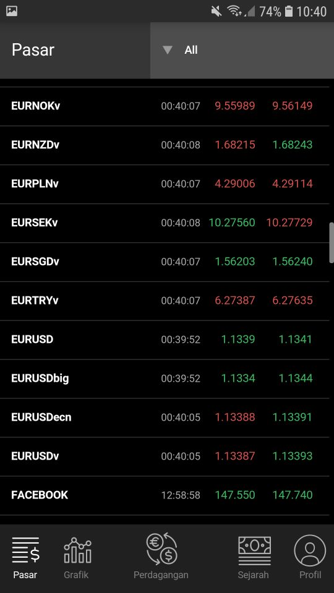334x593 pixels.
Task: Click the vertical scrollbar handle
Action: (x=332, y=242)
